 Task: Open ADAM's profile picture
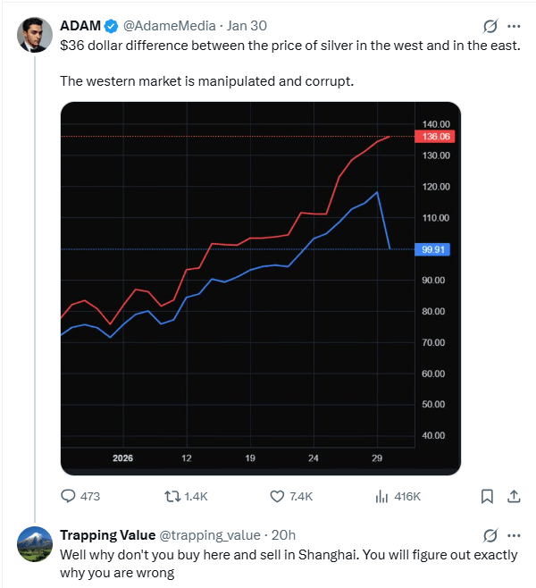(34, 34)
